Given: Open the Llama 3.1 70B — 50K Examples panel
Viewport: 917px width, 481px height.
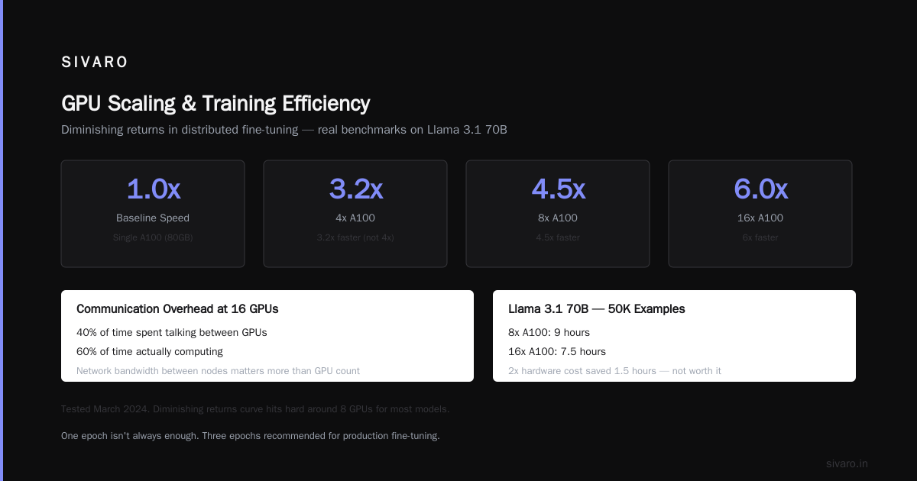Looking at the screenshot, I should pos(674,336).
